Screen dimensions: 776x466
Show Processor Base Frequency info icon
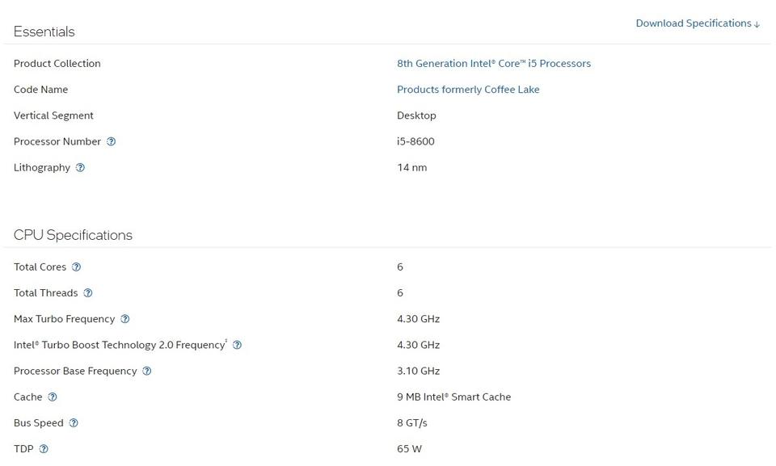[x=146, y=371]
